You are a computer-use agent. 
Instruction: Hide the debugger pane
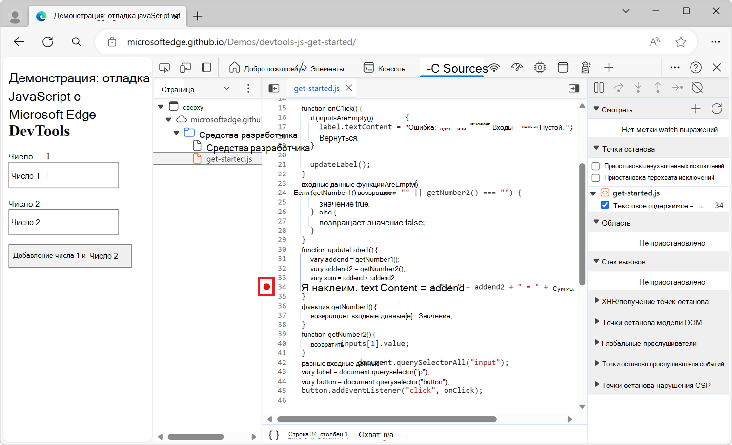(x=574, y=88)
